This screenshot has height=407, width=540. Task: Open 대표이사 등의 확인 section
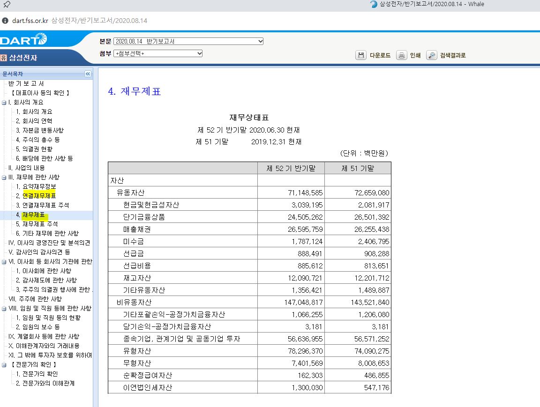(x=40, y=93)
